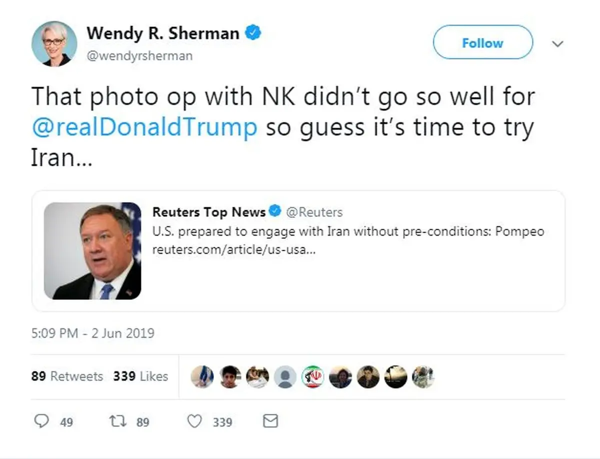View the 339 Likes list
Screen dimensions: 600x459
coord(140,376)
